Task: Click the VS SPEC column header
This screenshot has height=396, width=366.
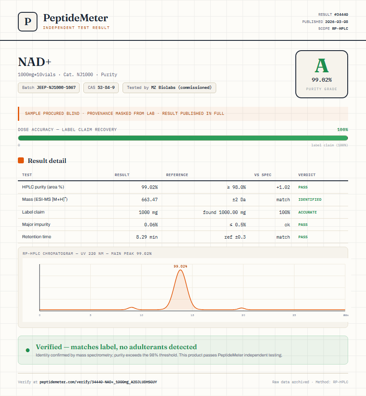Action: coord(263,175)
